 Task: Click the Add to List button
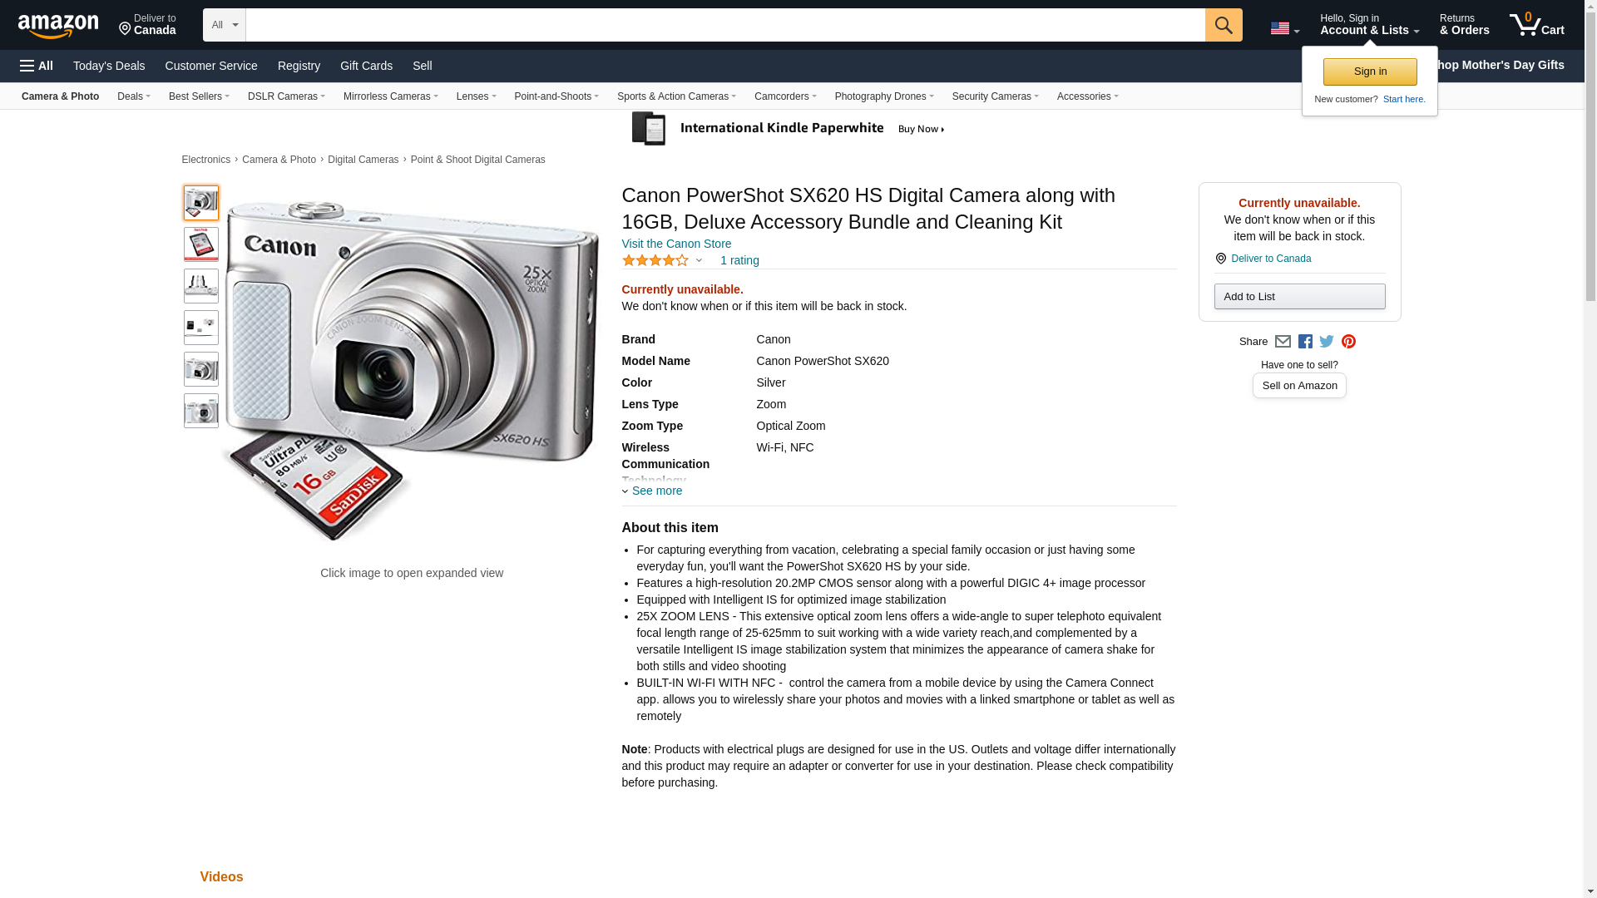pos(1299,297)
